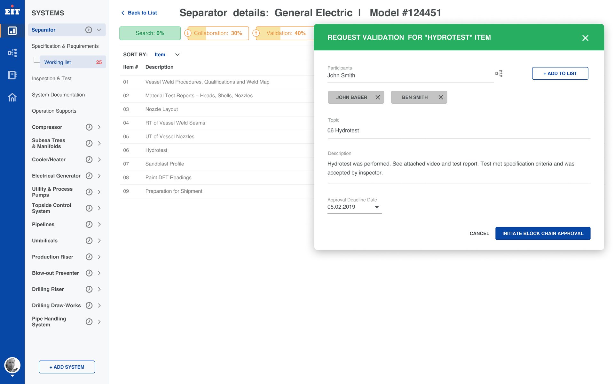Click the Validation up-arrow status icon
614x384 pixels.
point(256,33)
